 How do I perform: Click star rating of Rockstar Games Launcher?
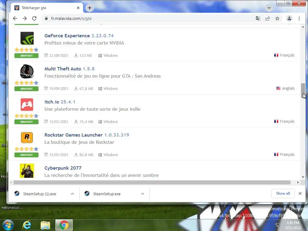[x=26, y=149]
